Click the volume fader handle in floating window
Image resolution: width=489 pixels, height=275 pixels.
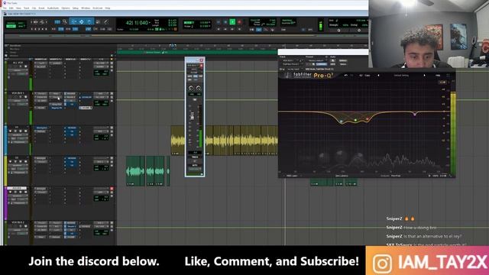[x=192, y=116]
